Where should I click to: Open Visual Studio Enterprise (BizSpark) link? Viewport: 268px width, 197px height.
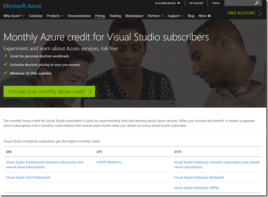[199, 177]
